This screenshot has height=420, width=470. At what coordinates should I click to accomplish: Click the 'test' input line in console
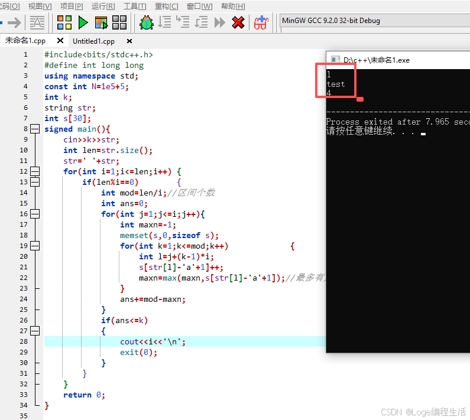[x=336, y=84]
